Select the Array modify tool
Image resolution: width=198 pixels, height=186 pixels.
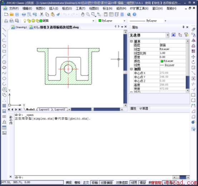coord(193,51)
